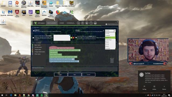The width and height of the screenshot is (172, 97).
Task: Open the CONSOLE tab
Action: click(70, 23)
